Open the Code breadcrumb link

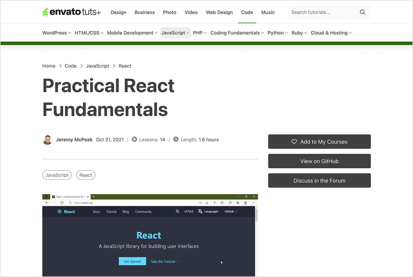click(x=71, y=66)
